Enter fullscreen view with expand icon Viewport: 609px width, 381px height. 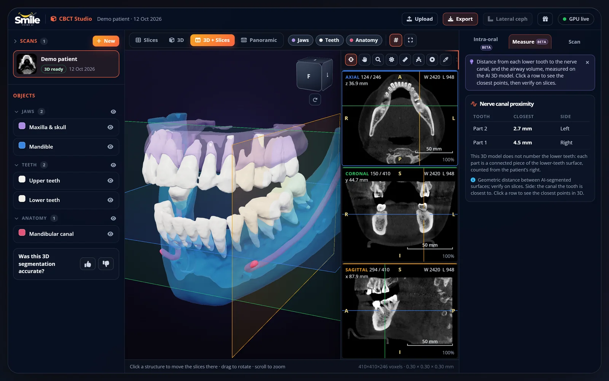(410, 40)
